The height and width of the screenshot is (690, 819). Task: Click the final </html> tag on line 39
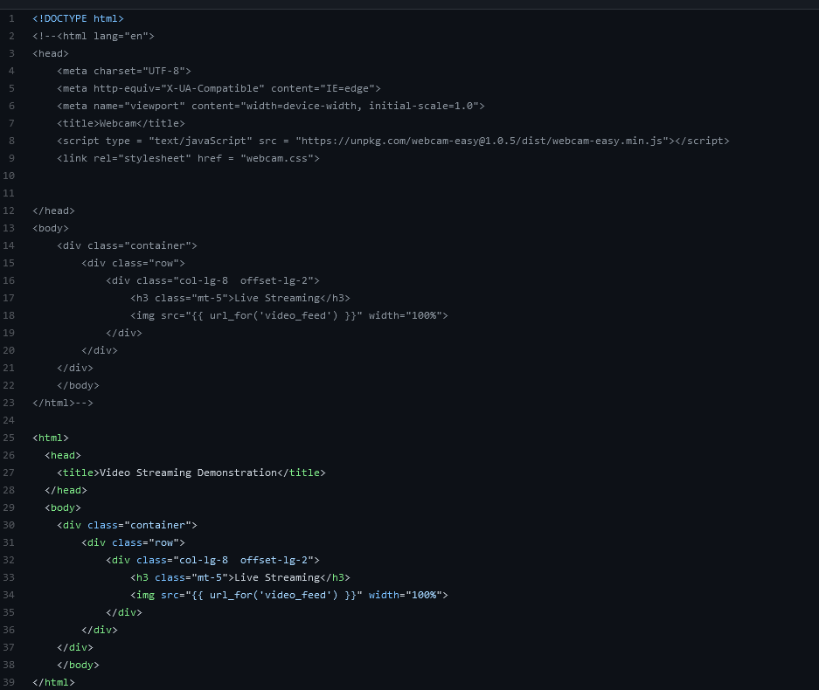[53, 682]
